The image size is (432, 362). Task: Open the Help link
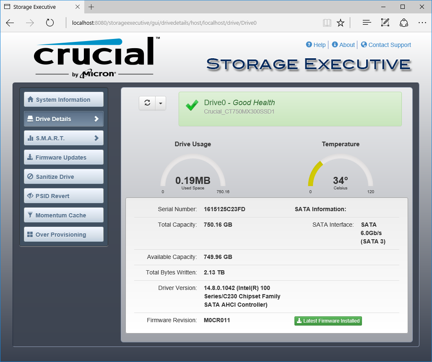316,45
